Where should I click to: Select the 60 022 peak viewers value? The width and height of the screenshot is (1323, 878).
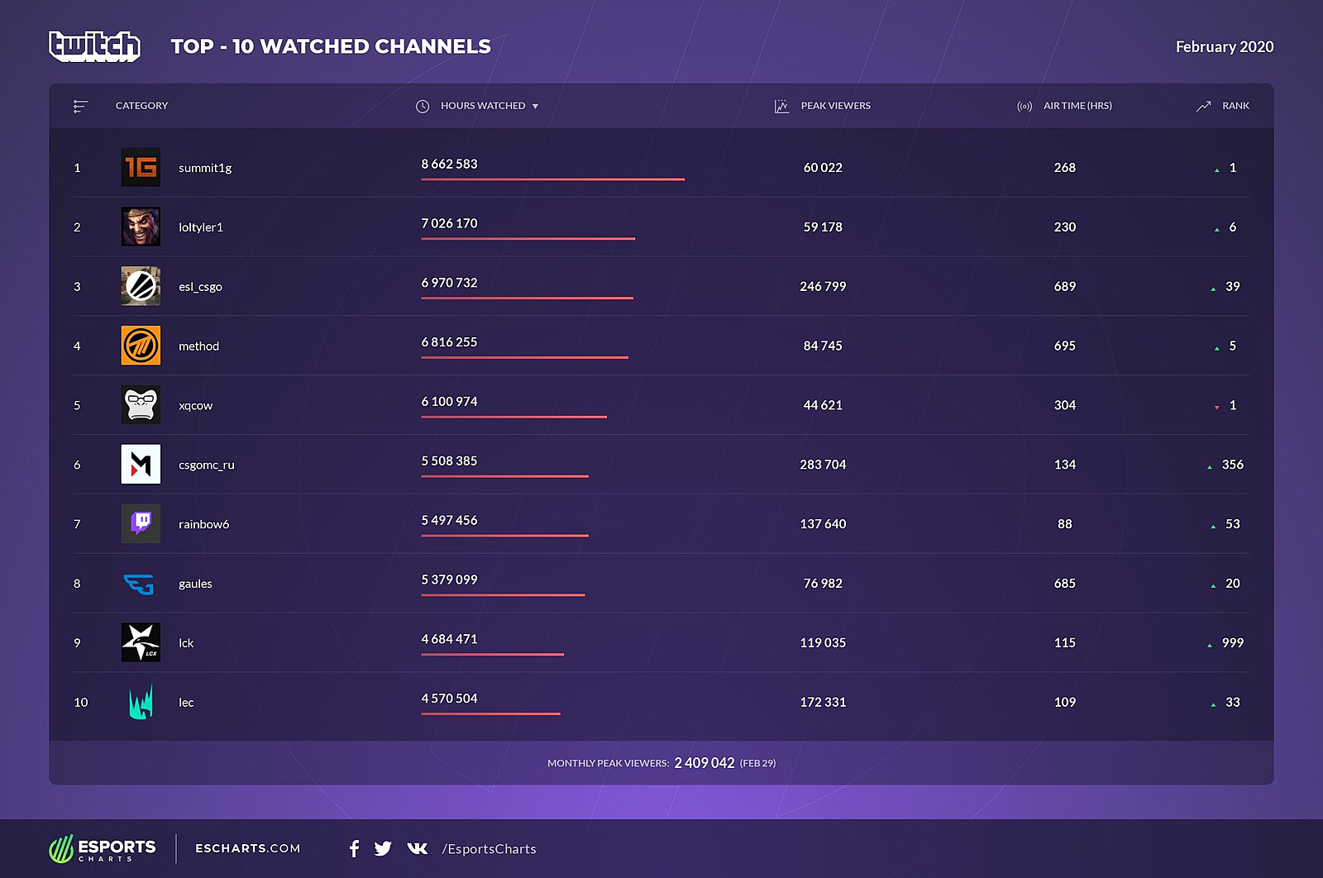click(823, 168)
